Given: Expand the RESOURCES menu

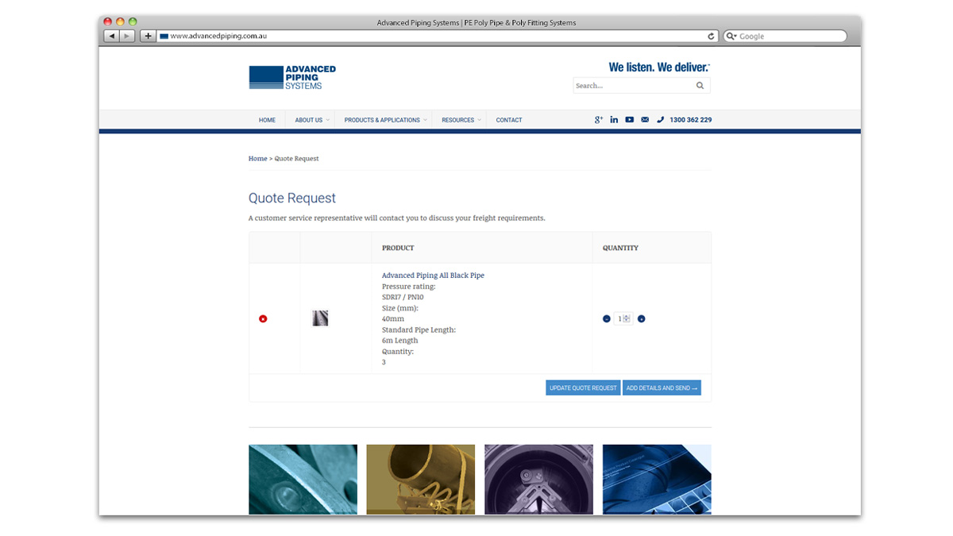Looking at the screenshot, I should 461,120.
